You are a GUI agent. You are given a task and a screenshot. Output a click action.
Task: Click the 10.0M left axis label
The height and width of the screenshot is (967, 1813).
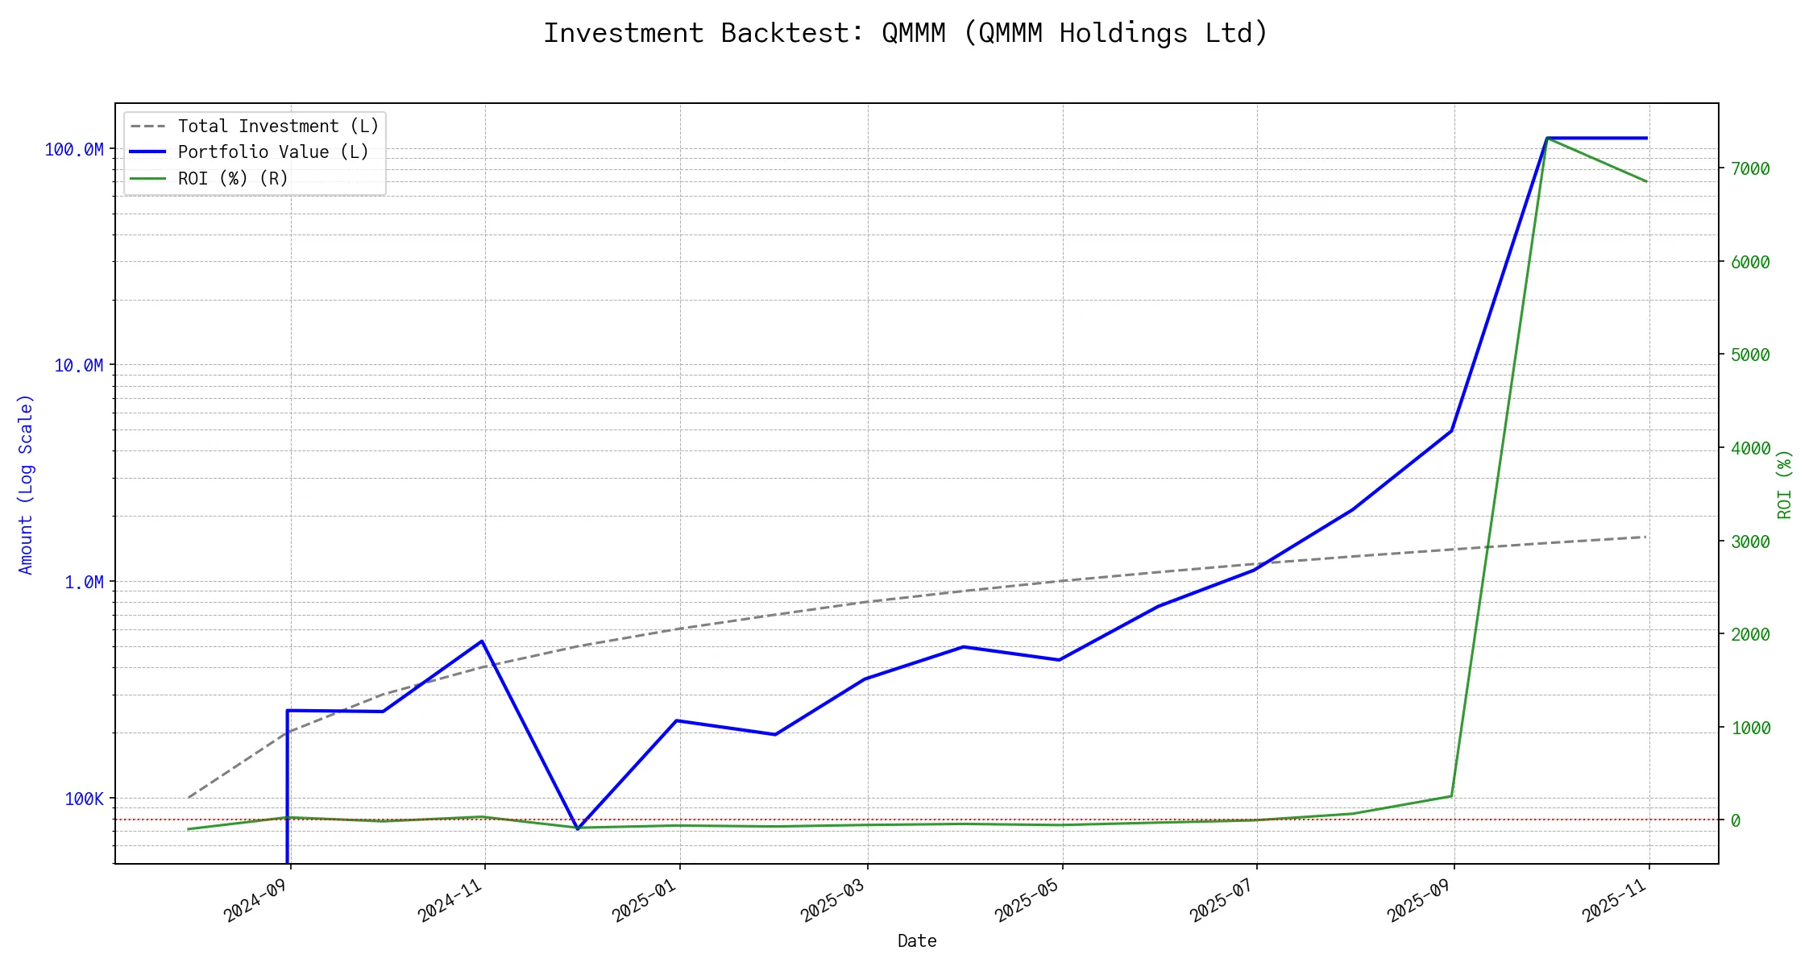pyautogui.click(x=79, y=366)
